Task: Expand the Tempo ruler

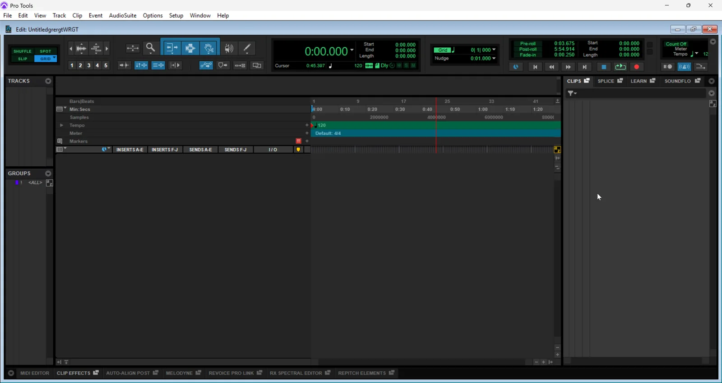Action: tap(61, 125)
